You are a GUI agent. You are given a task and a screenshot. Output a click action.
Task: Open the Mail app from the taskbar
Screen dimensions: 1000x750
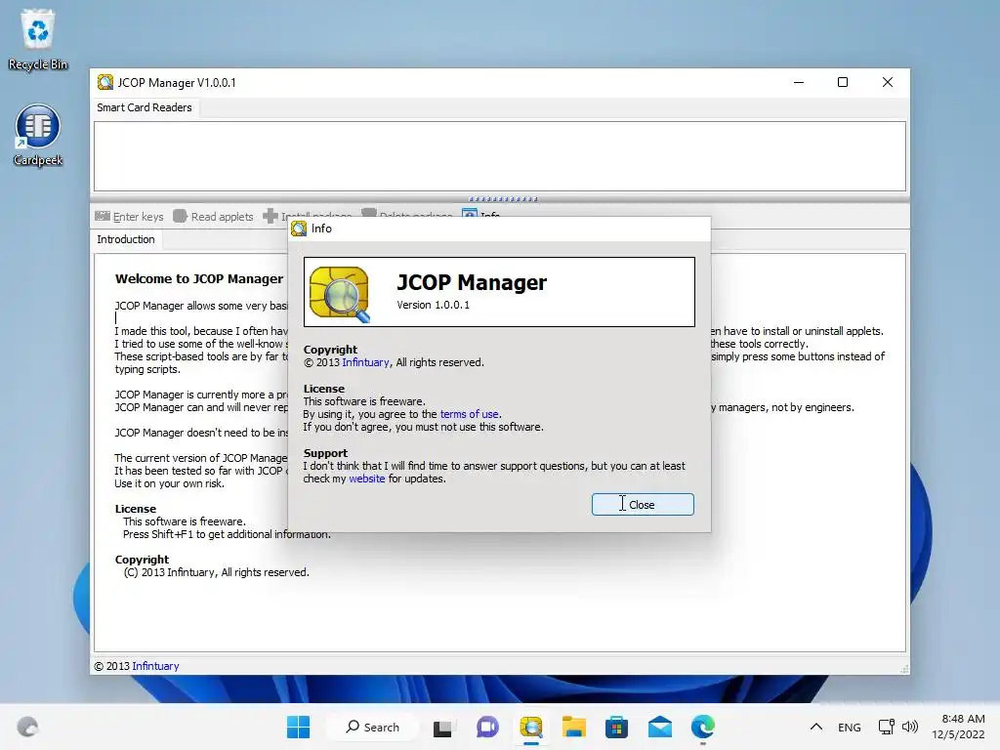click(660, 727)
